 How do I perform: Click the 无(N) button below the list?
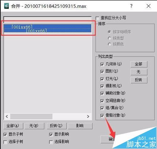click(34, 126)
